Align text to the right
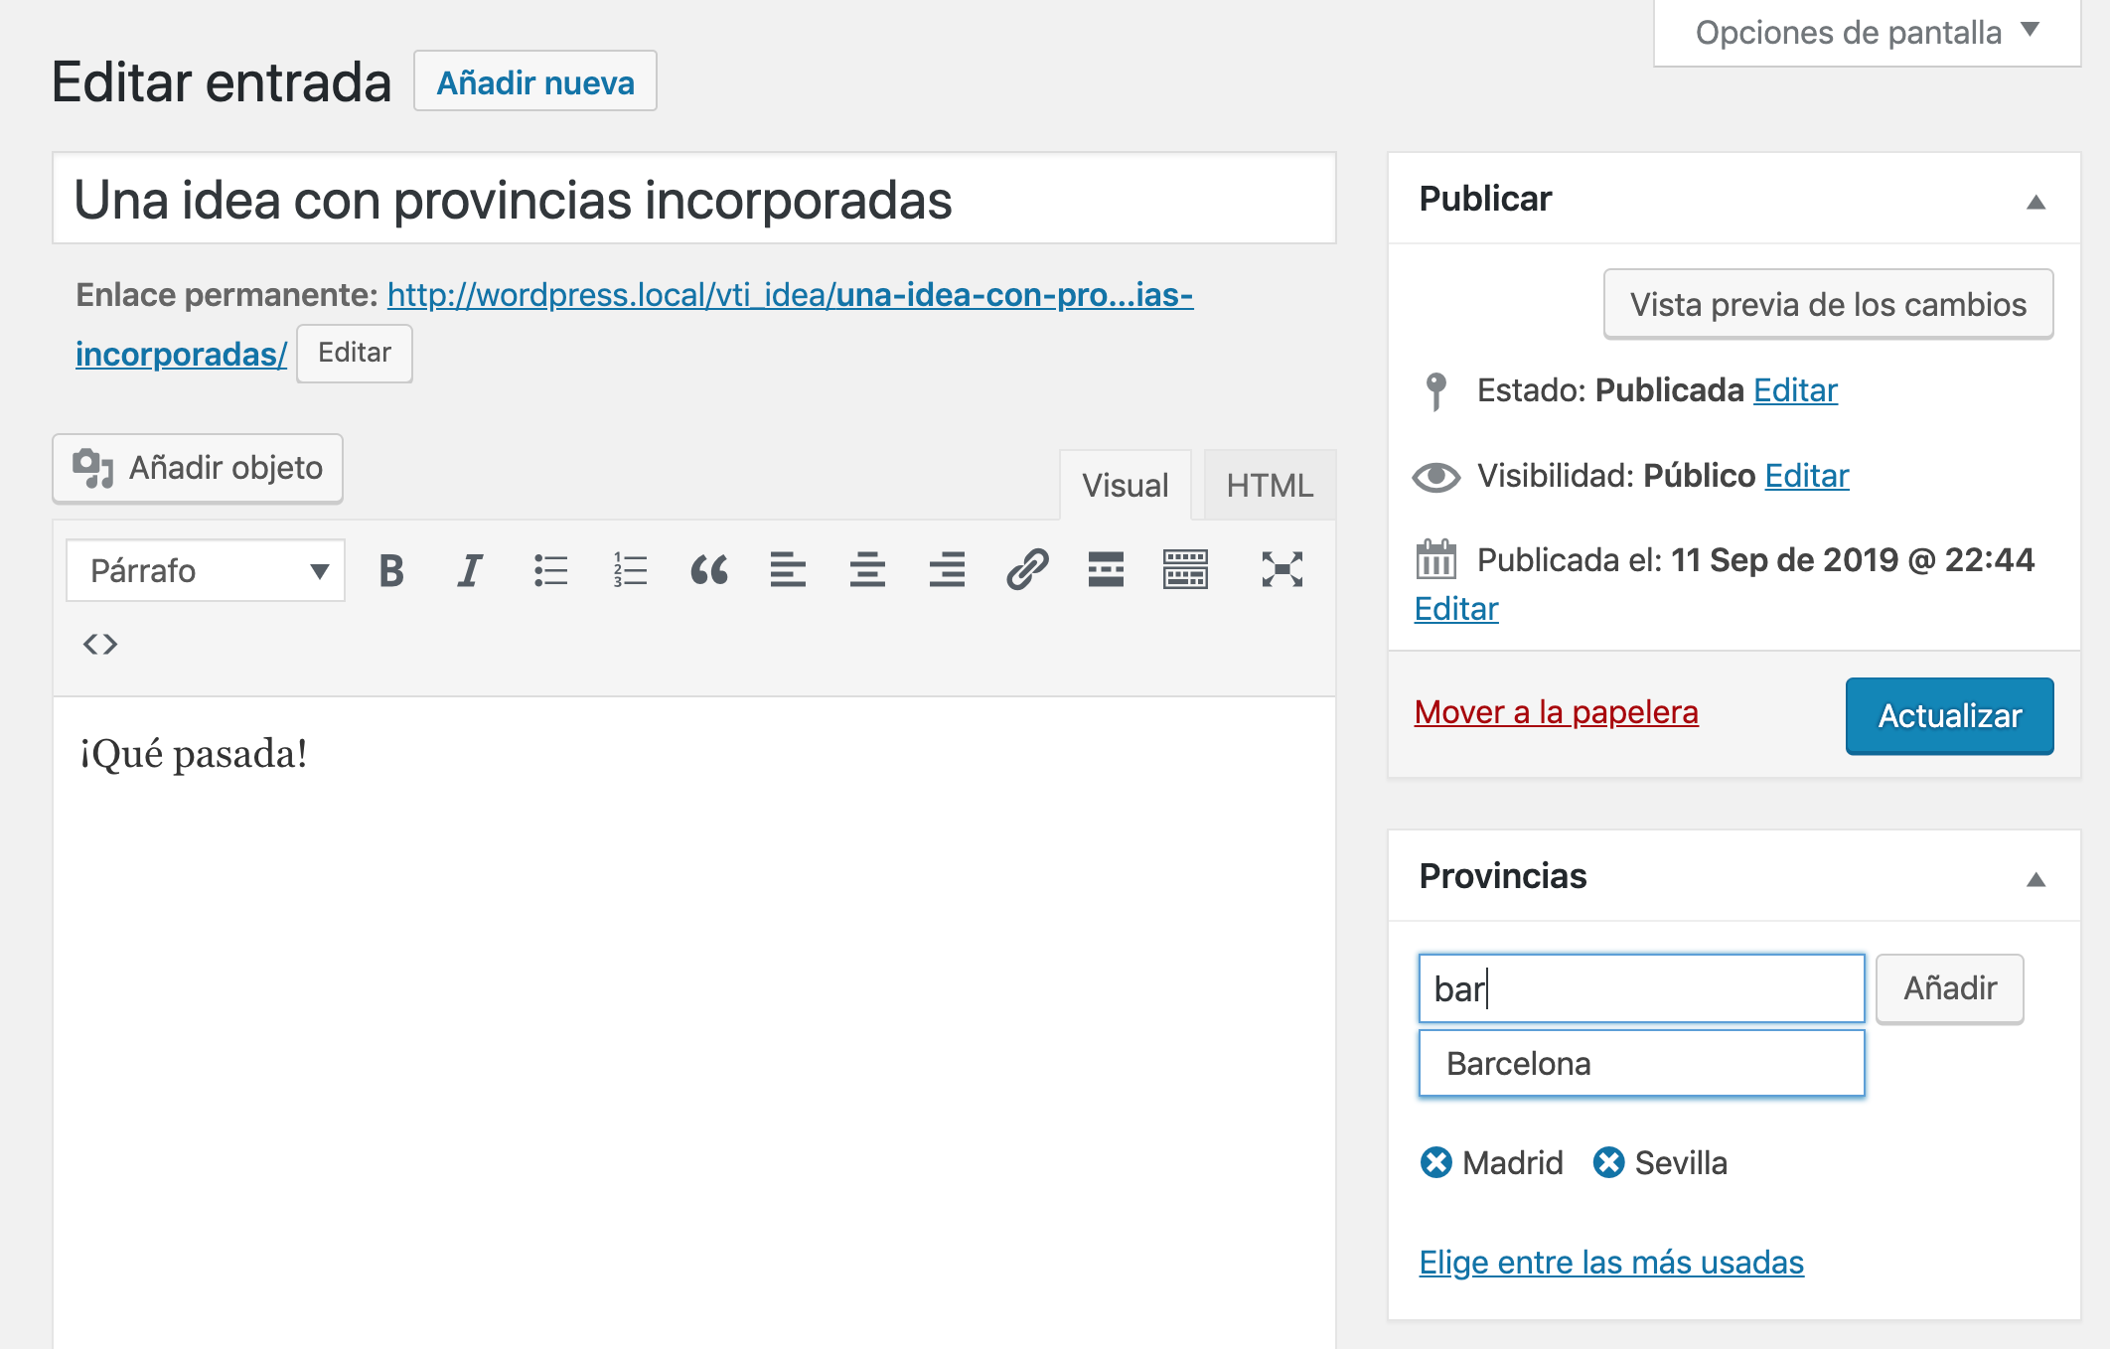Image resolution: width=2110 pixels, height=1349 pixels. click(947, 571)
